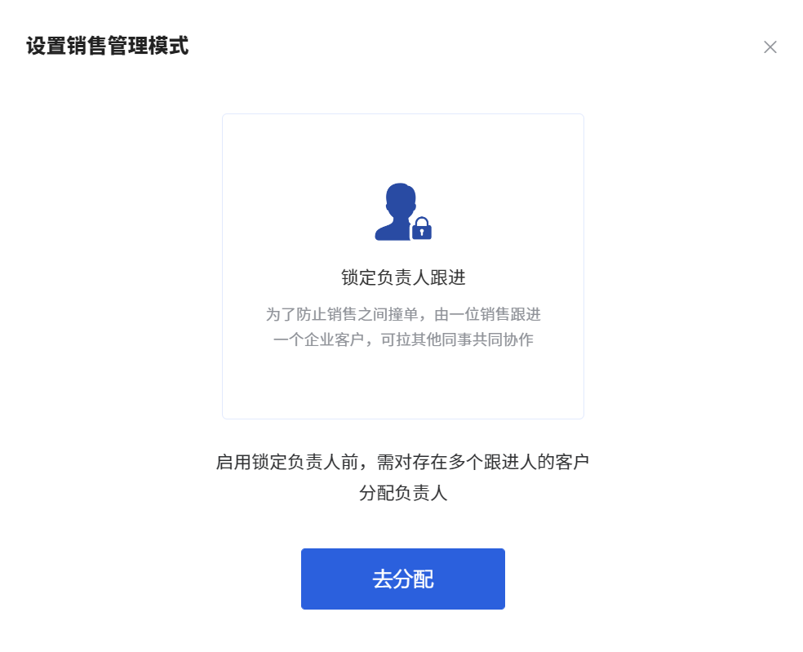This screenshot has height=652, width=803.
Task: Click notice text 启用锁定负责人前
Action: click(287, 462)
